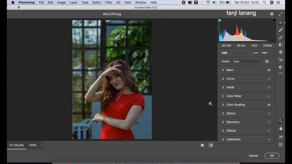Toggle Color Mixer panel visibility eye
This screenshot has height=164, width=292.
(x=269, y=96)
